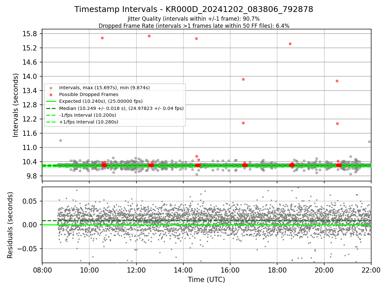The width and height of the screenshot is (388, 291).
Task: Click the plot title 'Timestamp Intervals - KR000D_20241202_083806_792878'
Action: pyautogui.click(x=194, y=9)
